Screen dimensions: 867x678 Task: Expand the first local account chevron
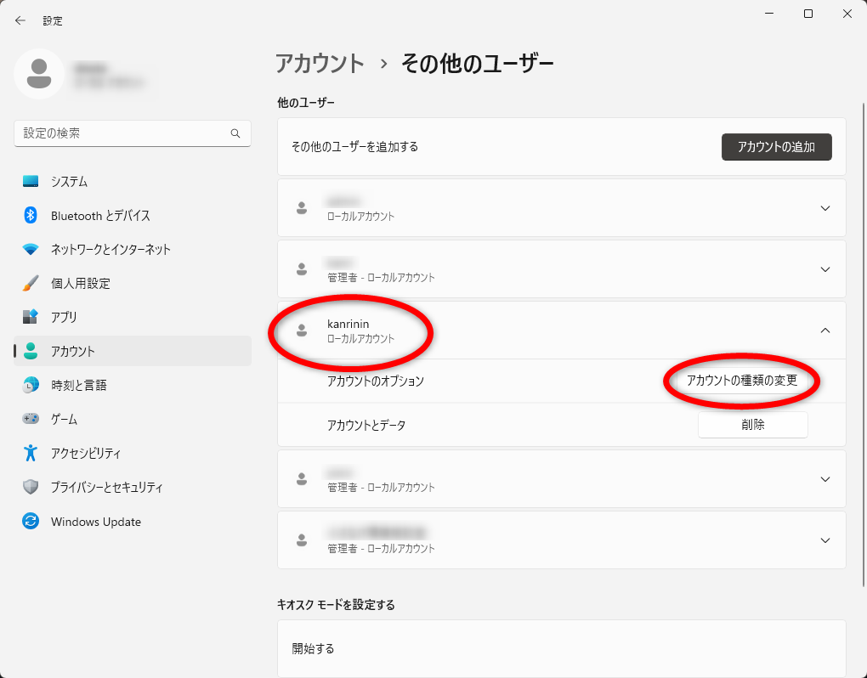pyautogui.click(x=824, y=208)
